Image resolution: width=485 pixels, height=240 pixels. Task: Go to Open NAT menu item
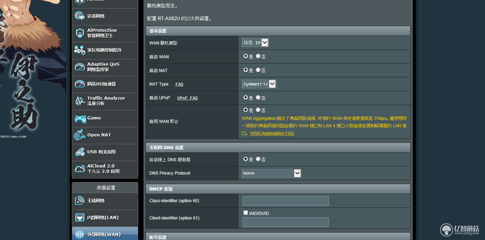click(x=105, y=135)
